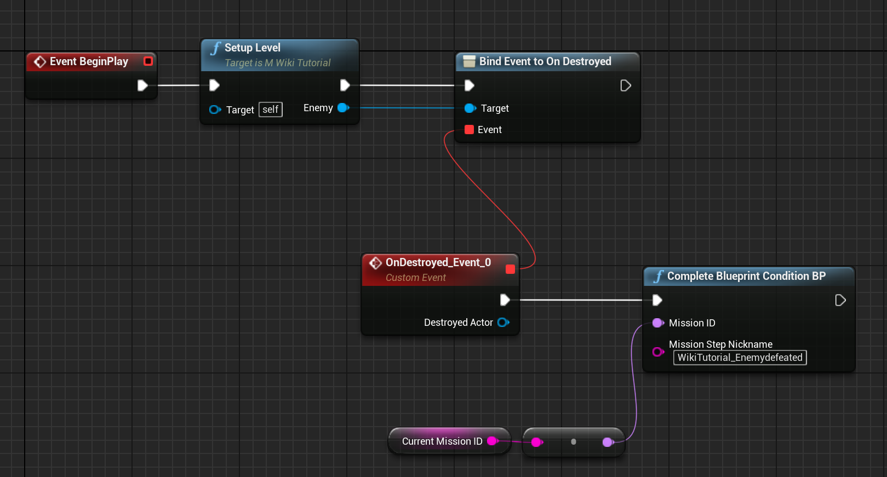Click the 'Custom Event' subtitle text
This screenshot has height=477, width=887.
(x=416, y=278)
